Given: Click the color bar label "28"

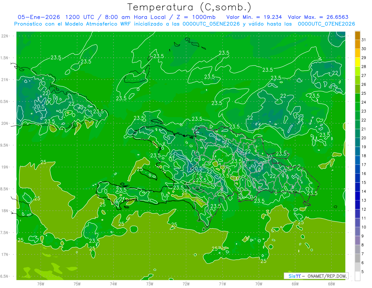Looking at the screenshot, I should (x=364, y=66).
